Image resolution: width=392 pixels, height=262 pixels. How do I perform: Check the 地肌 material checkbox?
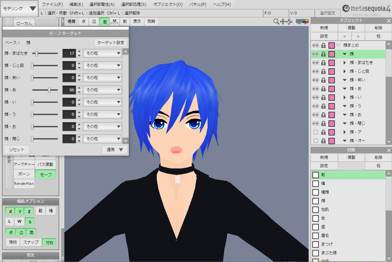pyautogui.click(x=316, y=209)
